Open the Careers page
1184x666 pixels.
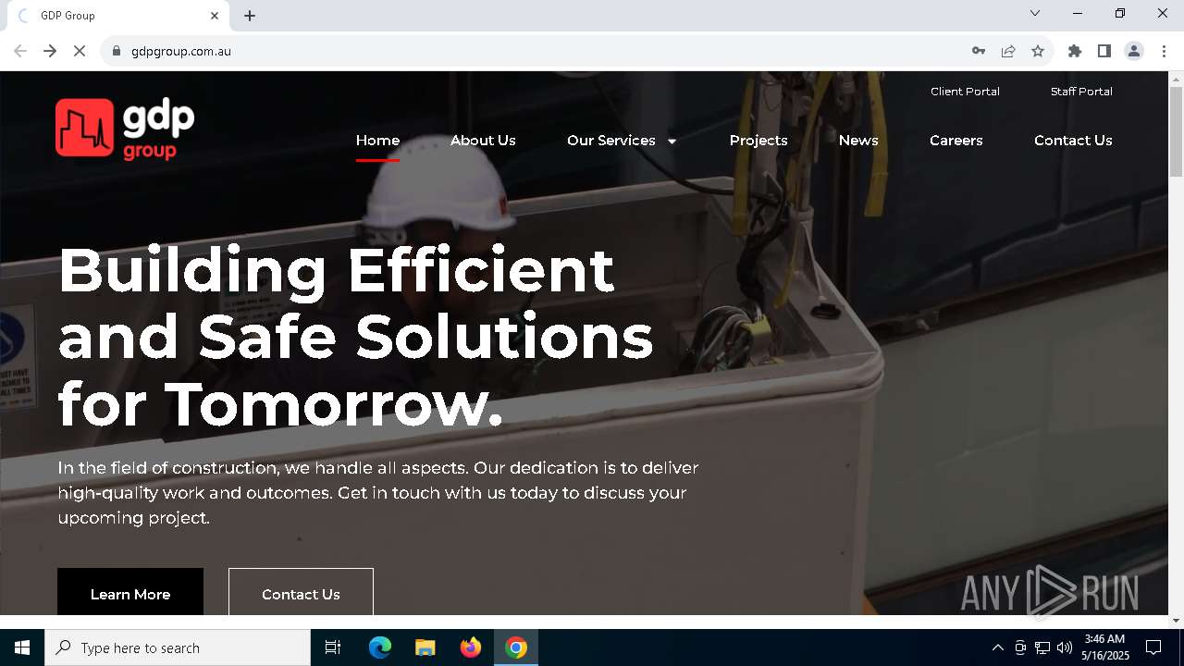pos(956,141)
